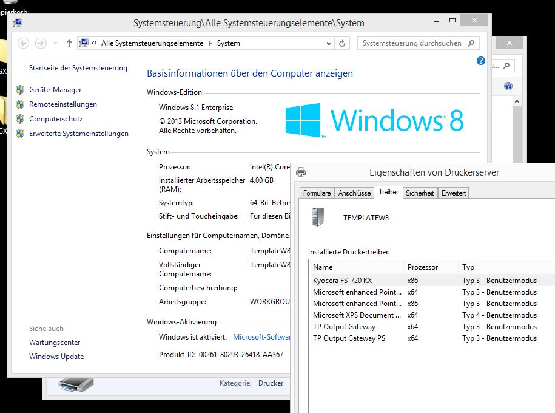The image size is (555, 413).
Task: Select Microsoft enhanced Point x86 driver row
Action: pos(432,304)
